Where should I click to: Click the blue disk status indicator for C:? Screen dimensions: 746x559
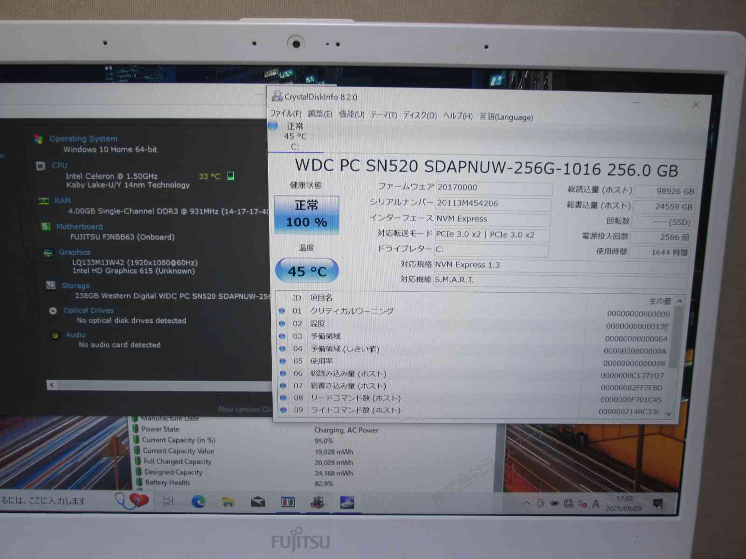pyautogui.click(x=273, y=126)
